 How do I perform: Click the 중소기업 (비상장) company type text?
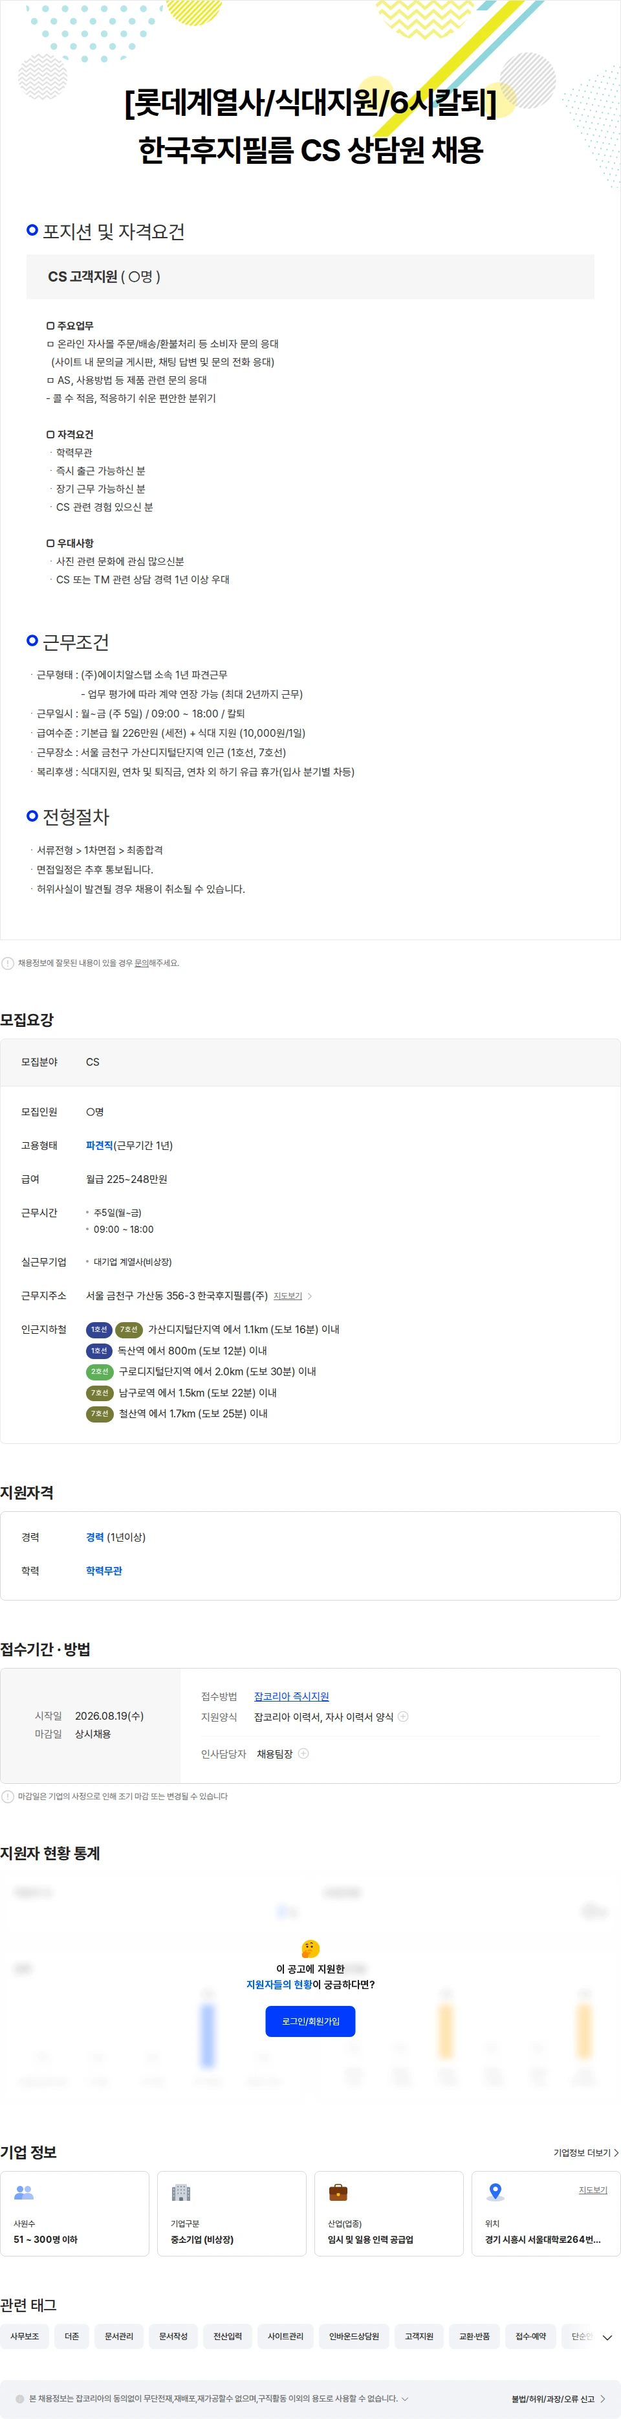tap(202, 2240)
